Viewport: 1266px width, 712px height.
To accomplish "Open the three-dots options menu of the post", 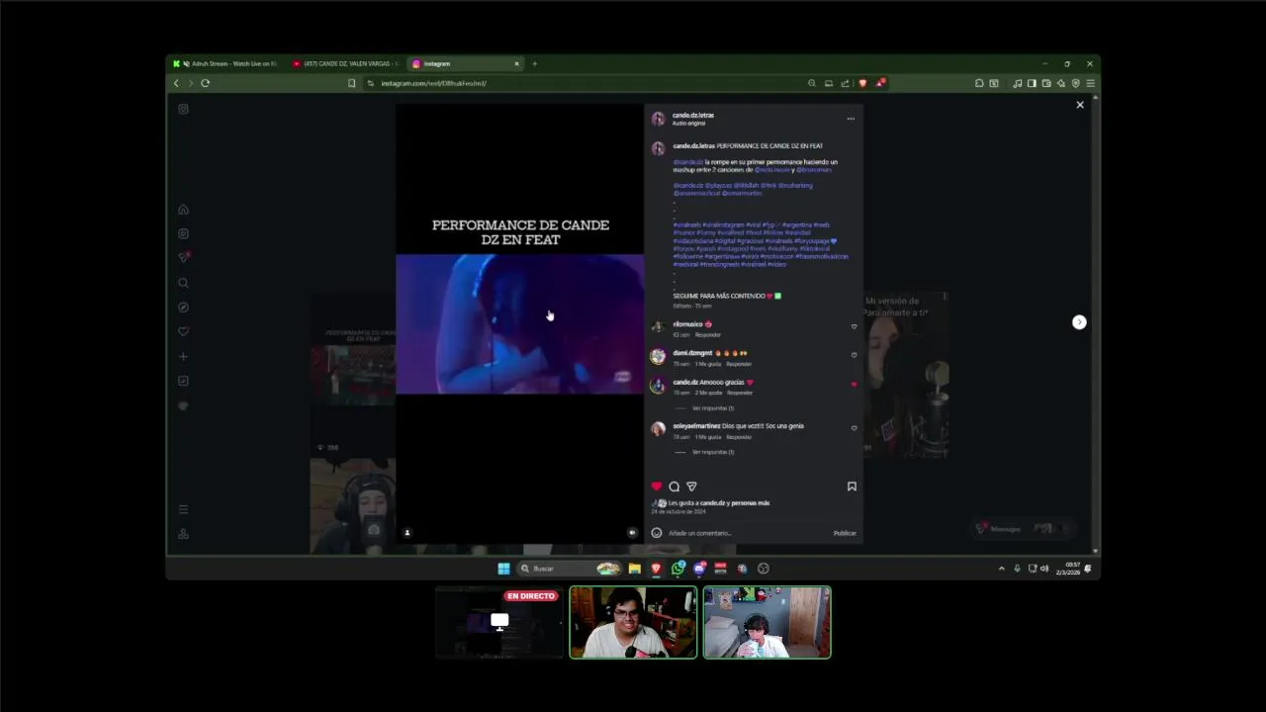I will 851,119.
